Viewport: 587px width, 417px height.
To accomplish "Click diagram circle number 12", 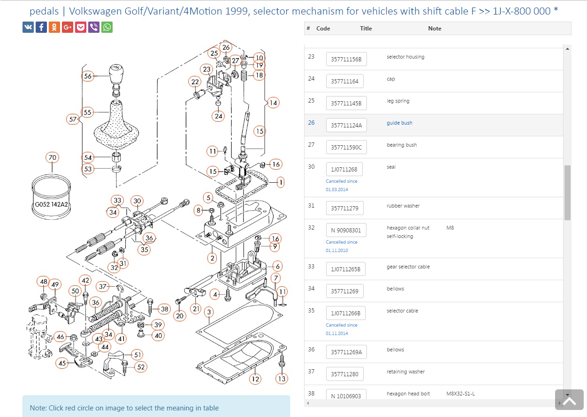I will 255,379.
